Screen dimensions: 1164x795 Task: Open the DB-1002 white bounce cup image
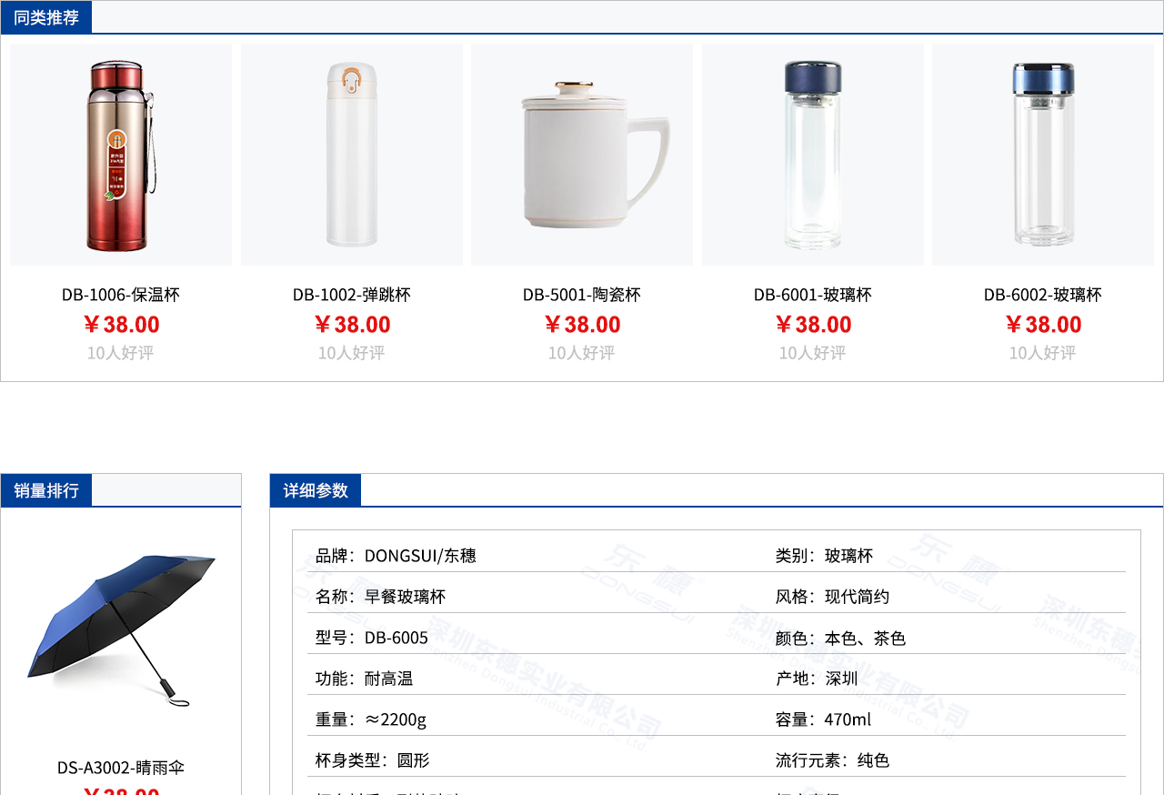(352, 155)
